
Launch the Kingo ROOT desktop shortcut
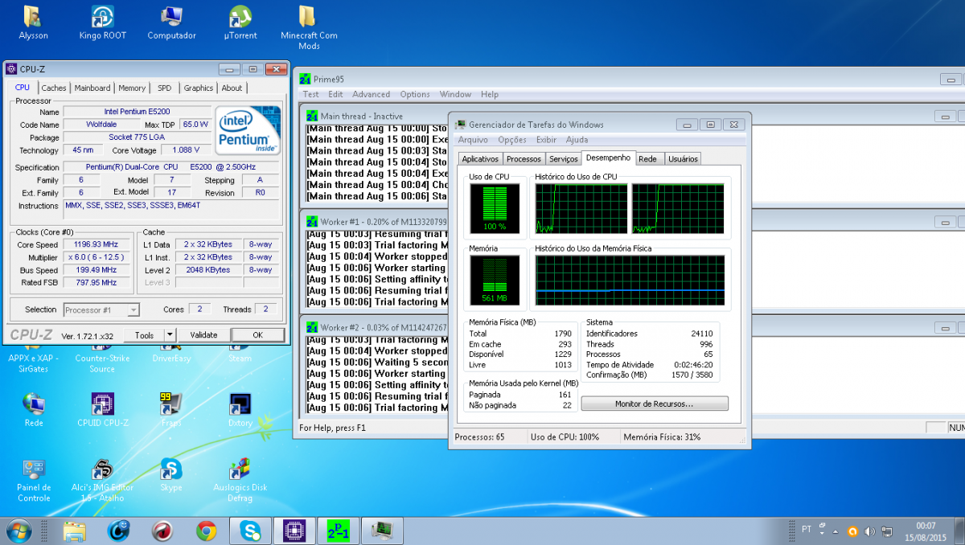tap(102, 23)
